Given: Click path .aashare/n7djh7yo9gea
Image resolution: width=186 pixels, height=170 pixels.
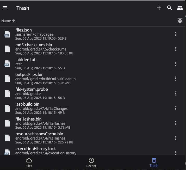Looking at the screenshot, I should click(x=34, y=34).
